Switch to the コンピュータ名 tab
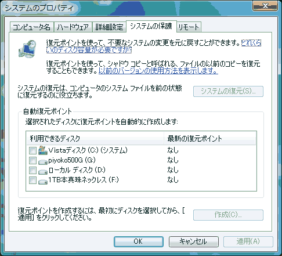 tap(31, 27)
